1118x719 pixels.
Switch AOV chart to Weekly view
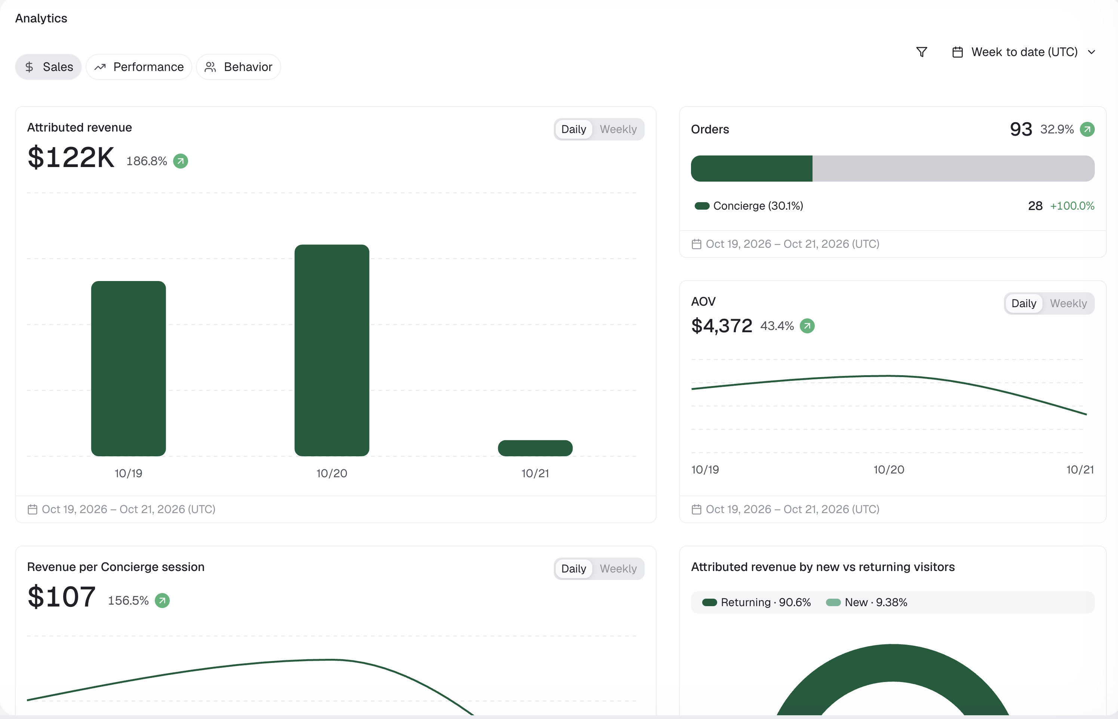pyautogui.click(x=1068, y=303)
